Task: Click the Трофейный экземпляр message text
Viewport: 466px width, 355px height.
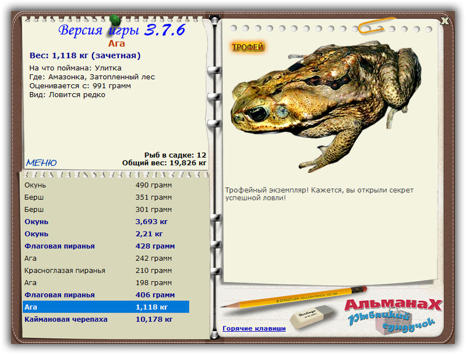Action: 319,194
